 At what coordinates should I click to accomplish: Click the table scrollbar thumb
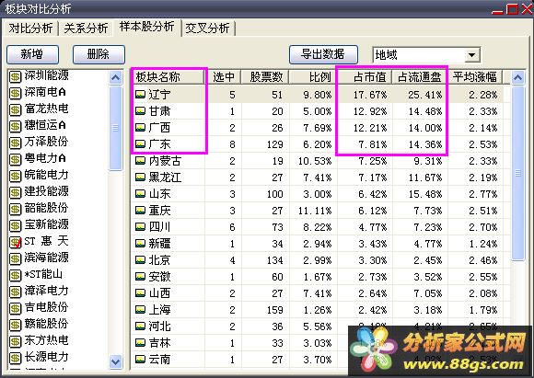tap(517, 173)
